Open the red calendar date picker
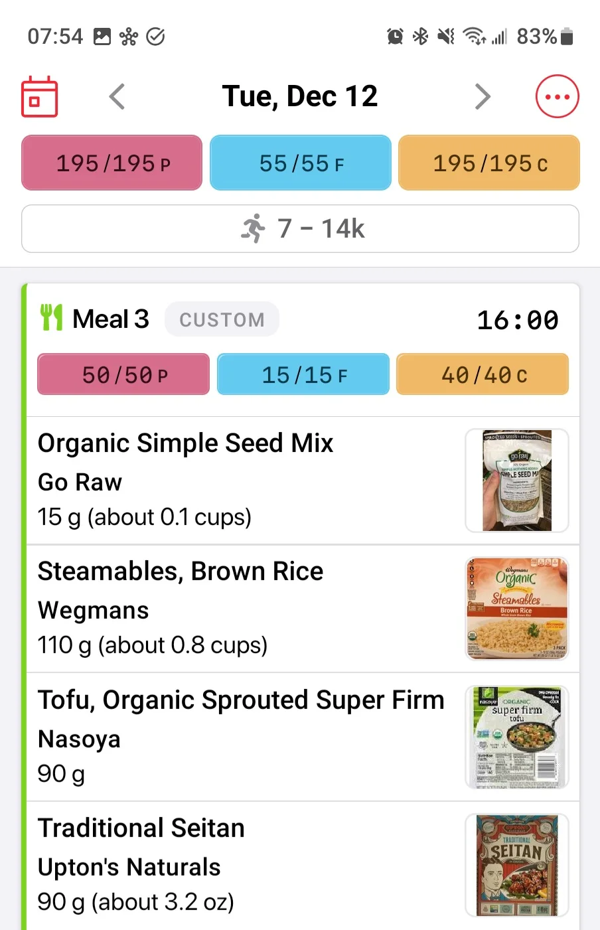This screenshot has width=600, height=930. point(40,97)
